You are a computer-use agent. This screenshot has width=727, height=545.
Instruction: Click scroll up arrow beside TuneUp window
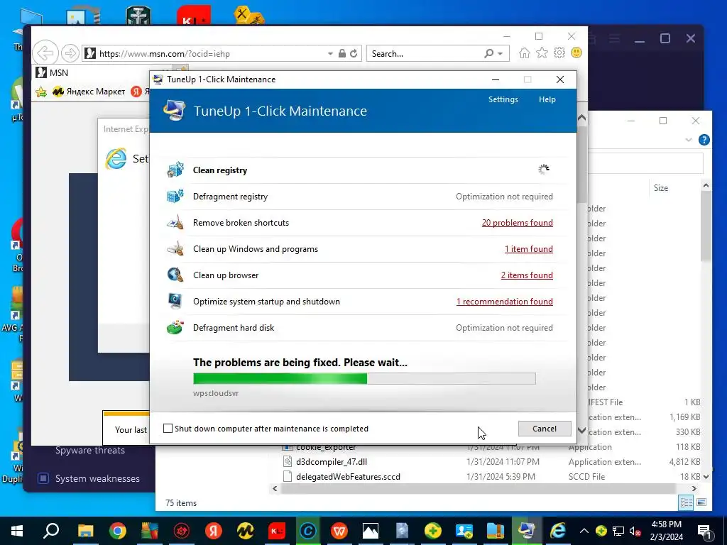(x=582, y=119)
